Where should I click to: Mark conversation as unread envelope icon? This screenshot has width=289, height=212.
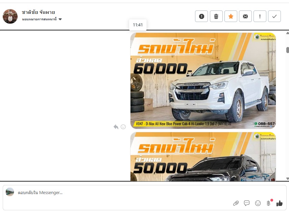(x=245, y=17)
